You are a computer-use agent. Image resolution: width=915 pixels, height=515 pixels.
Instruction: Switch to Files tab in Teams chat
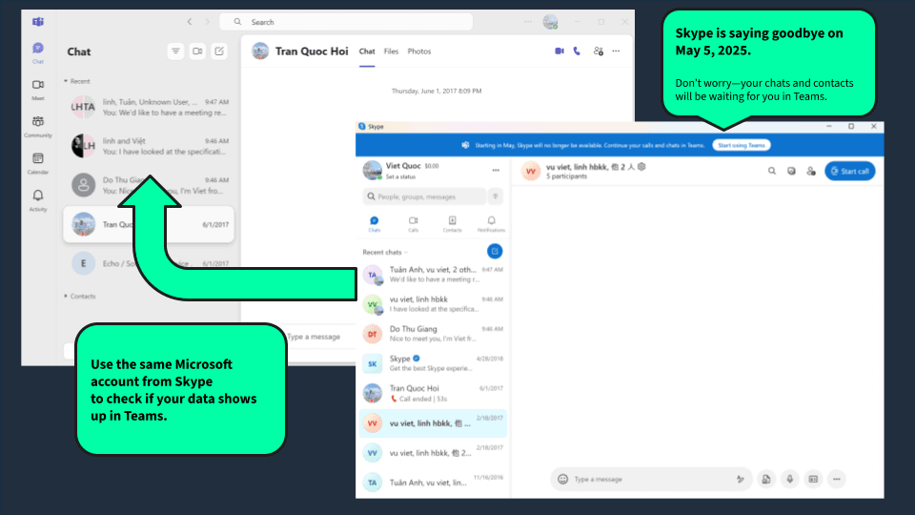click(391, 51)
